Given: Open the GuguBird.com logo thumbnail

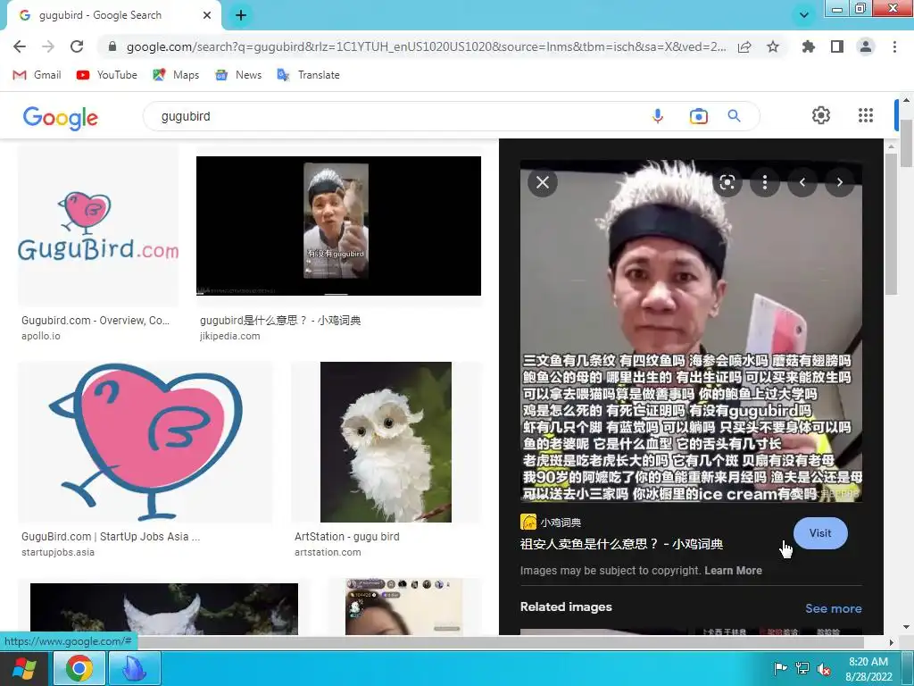Looking at the screenshot, I should coord(98,226).
